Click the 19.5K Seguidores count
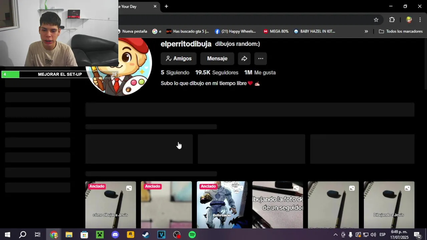Screen dimensions: 427x240 point(217,72)
